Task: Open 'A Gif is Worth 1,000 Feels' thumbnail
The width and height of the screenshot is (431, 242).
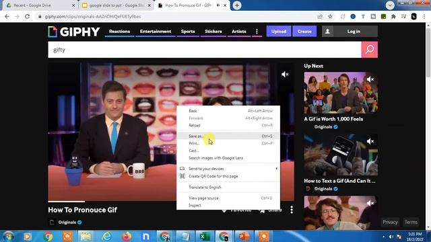Action: (341, 93)
